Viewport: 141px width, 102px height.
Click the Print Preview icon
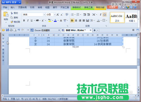(15, 30)
